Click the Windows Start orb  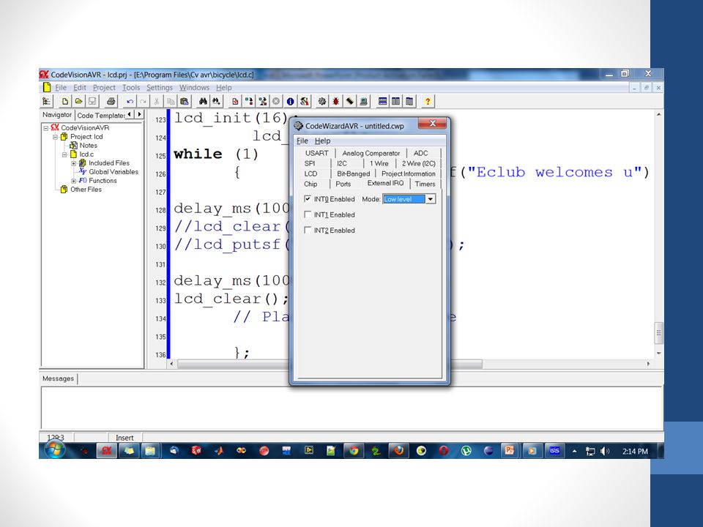click(55, 449)
